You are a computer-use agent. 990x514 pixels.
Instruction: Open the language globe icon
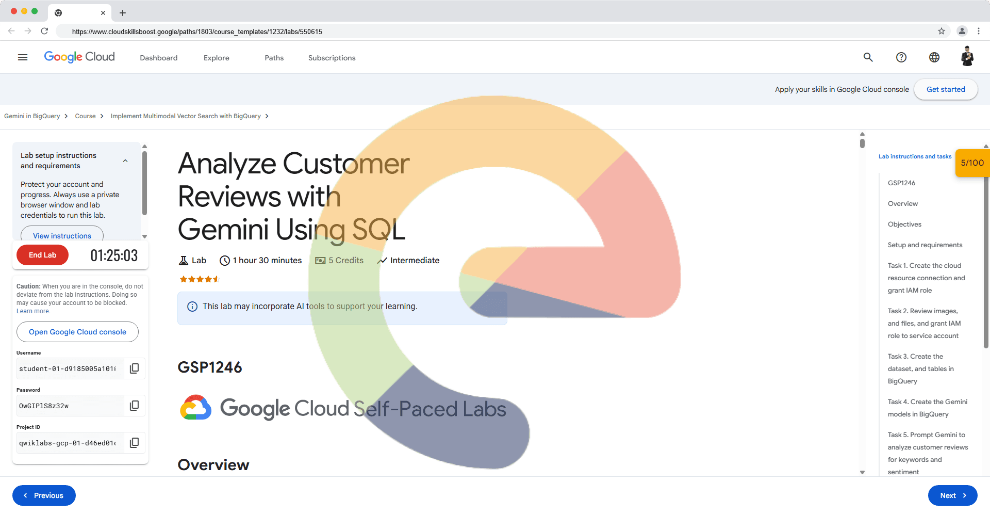pyautogui.click(x=934, y=57)
